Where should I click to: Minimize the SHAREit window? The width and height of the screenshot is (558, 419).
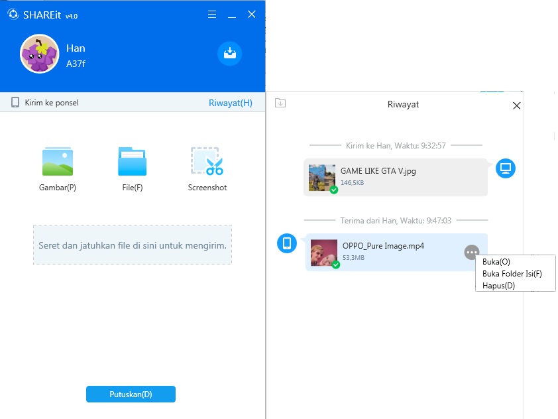click(x=232, y=17)
